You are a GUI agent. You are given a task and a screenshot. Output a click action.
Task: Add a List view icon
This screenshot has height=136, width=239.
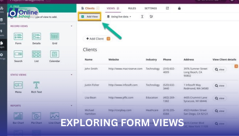[x=37, y=54]
